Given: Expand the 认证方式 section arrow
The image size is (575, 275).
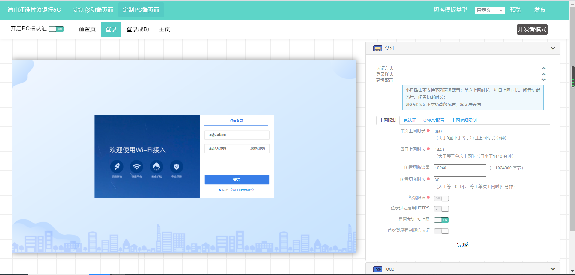Looking at the screenshot, I should [544, 68].
